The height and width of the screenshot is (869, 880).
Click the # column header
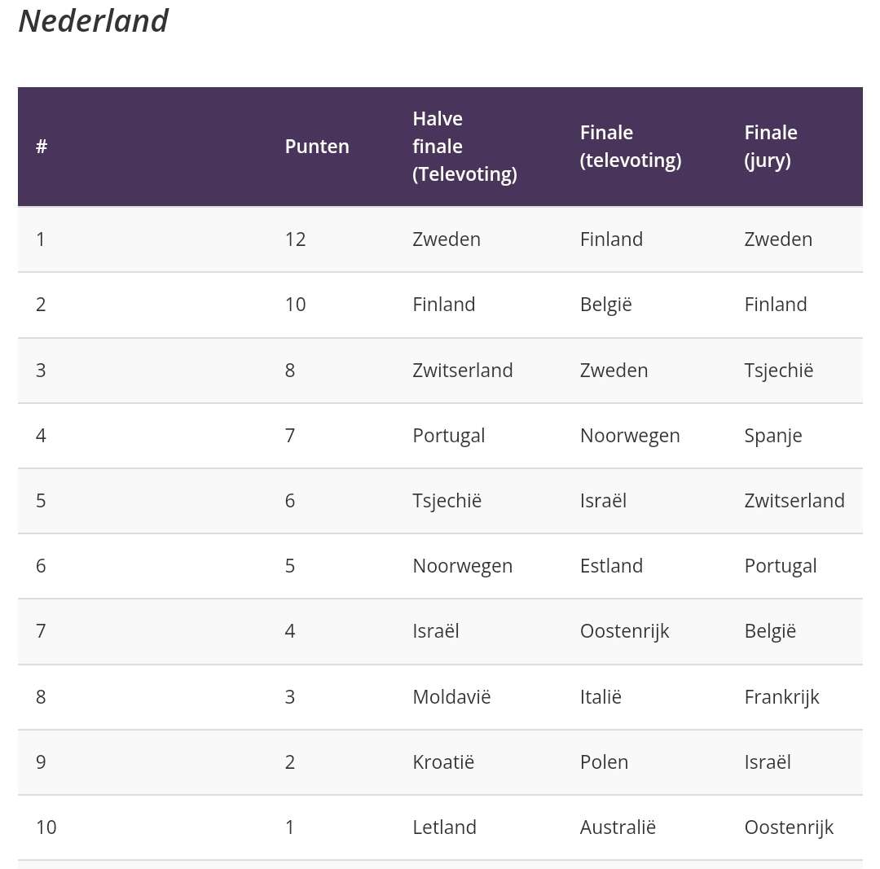pyautogui.click(x=42, y=147)
